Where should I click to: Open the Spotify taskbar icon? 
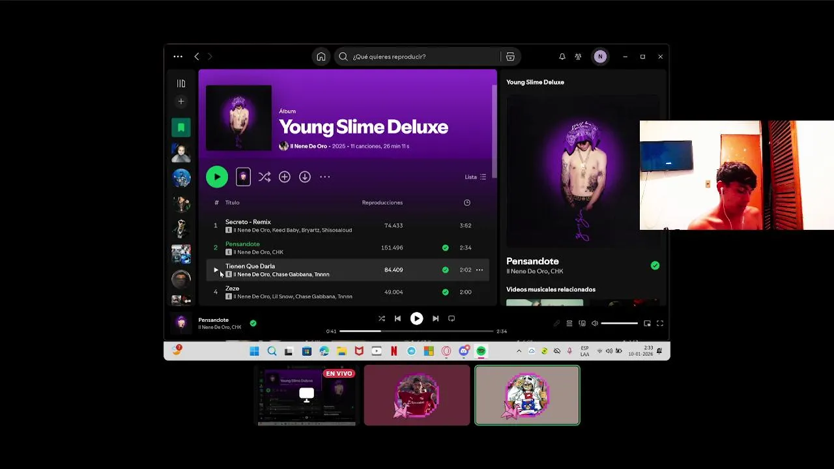pos(481,351)
